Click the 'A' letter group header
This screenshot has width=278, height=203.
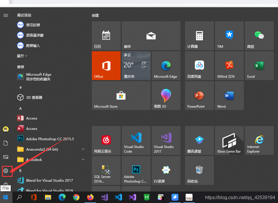(x=20, y=109)
